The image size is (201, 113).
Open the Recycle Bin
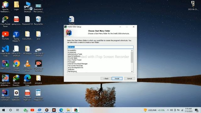point(38,20)
